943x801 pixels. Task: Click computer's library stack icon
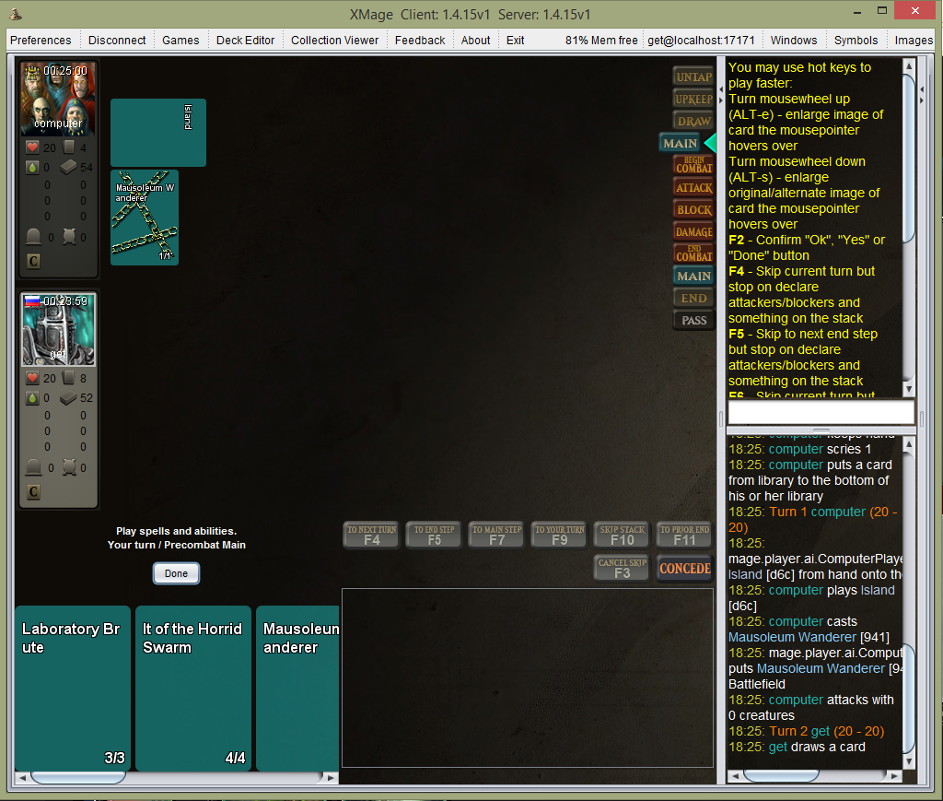68,167
